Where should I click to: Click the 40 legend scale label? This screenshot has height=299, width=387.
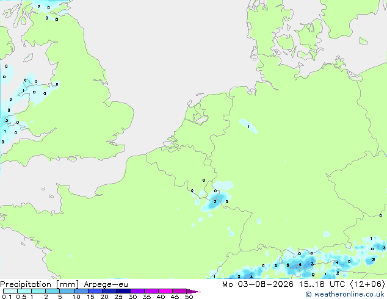[161, 297]
